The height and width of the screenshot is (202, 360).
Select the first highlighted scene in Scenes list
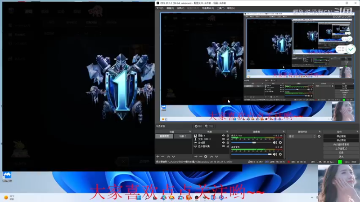(164, 136)
